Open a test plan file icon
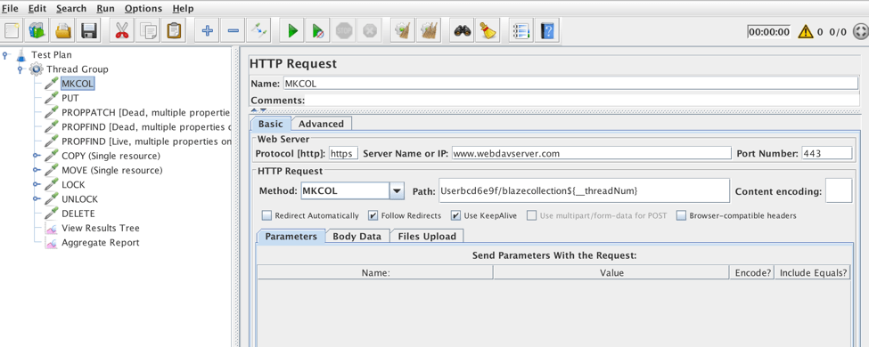Viewport: 869px width, 347px height. pyautogui.click(x=64, y=30)
